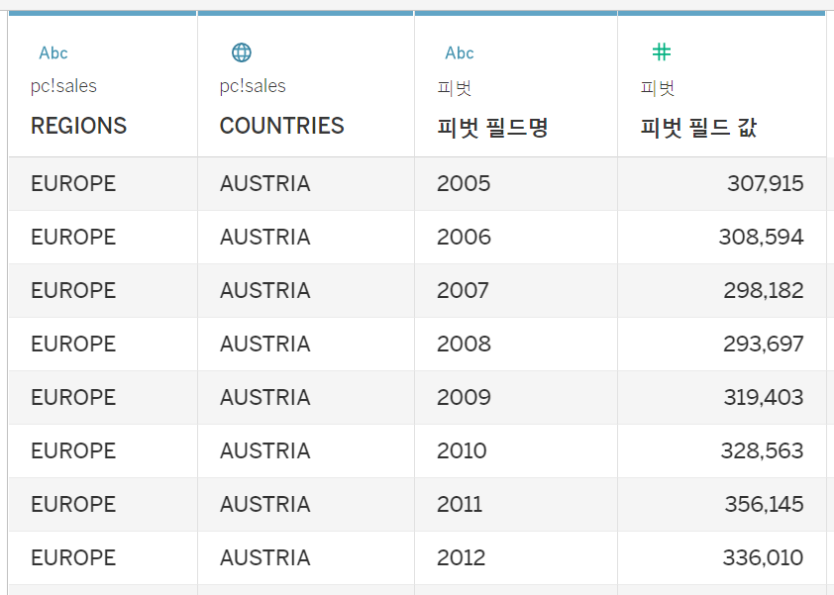Select the EUROPE cell in the 2012 row
Screen dimensions: 834x595
[103, 557]
